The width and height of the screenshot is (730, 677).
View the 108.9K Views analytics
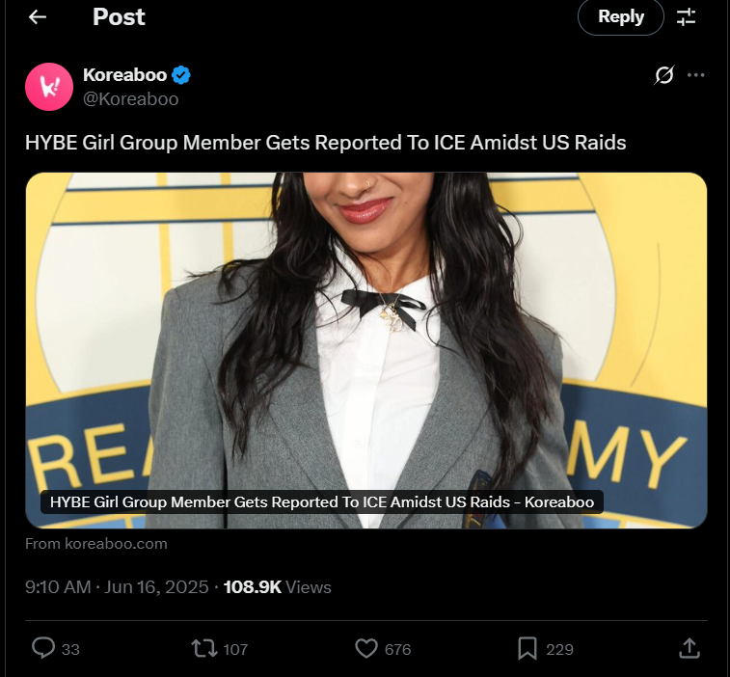tap(278, 587)
